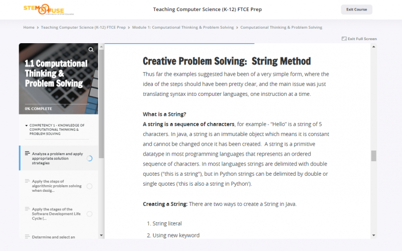Image resolution: width=402 pixels, height=251 pixels.
Task: Click sidebar scroll down arrow
Action: pos(101,234)
